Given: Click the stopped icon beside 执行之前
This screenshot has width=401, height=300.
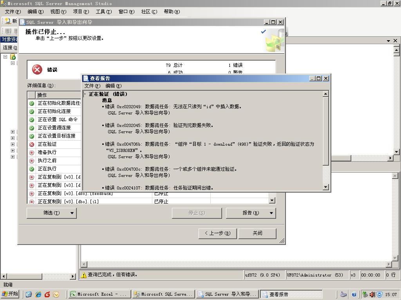Looking at the screenshot, I should (x=32, y=161).
